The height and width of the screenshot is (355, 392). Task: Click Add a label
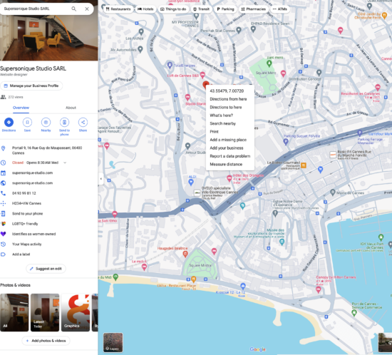(21, 254)
